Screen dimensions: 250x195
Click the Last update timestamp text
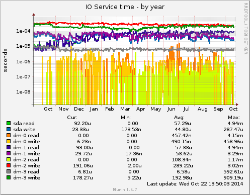pyautogui.click(x=195, y=184)
